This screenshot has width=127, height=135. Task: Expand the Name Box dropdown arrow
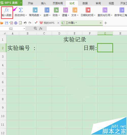point(24,29)
